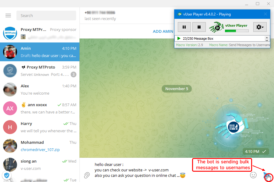Click the double checkmark on siong an
274x182 pixels.
point(65,161)
